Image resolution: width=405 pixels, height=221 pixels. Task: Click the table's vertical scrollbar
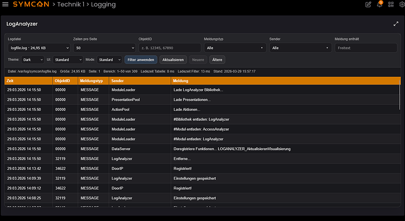pos(400,96)
